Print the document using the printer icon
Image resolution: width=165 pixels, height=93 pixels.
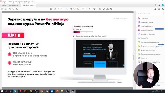click(13, 9)
